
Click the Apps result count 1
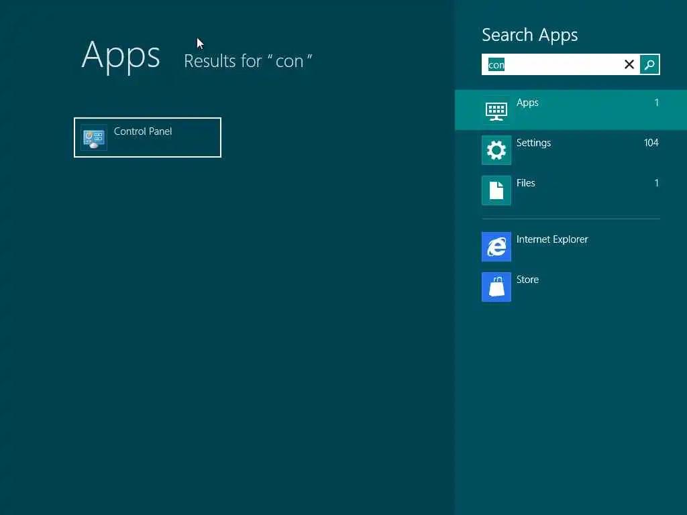(656, 103)
